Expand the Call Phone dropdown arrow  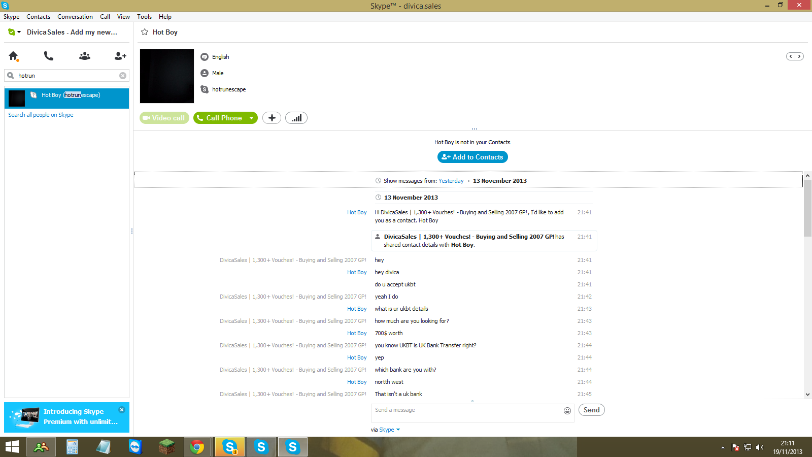pyautogui.click(x=251, y=118)
